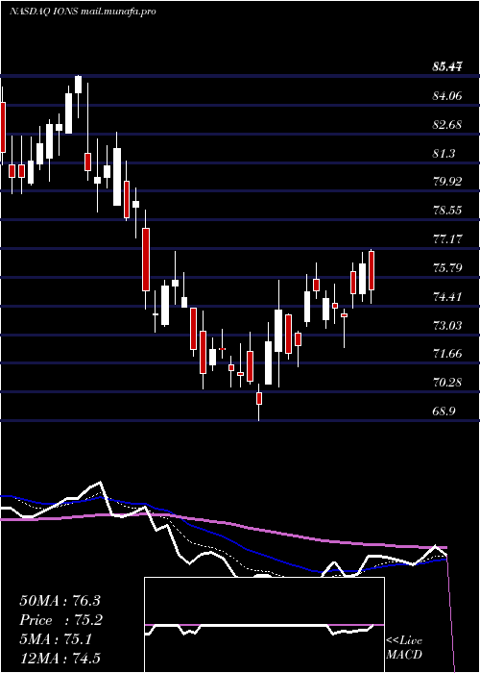Click the Price : 75.2 readout
This screenshot has height=673, width=480.
[x=61, y=620]
